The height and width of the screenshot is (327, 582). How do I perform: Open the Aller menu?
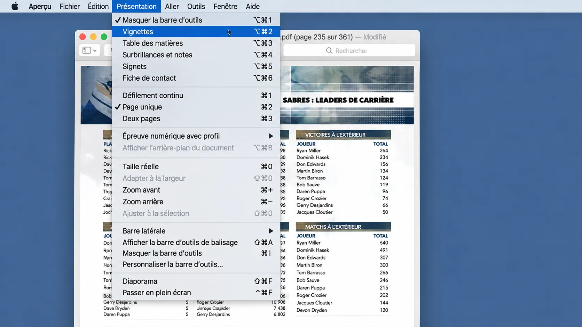(x=172, y=6)
